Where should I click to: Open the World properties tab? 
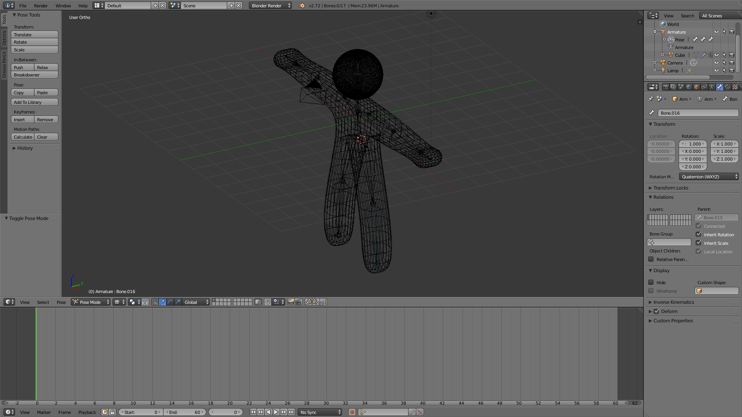[x=689, y=87]
